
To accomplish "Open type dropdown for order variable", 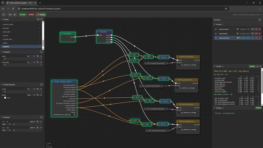I will (x=31, y=56).
